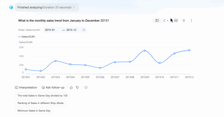Click the 201512 data point on chart
The width and height of the screenshot is (224, 117).
189,50
